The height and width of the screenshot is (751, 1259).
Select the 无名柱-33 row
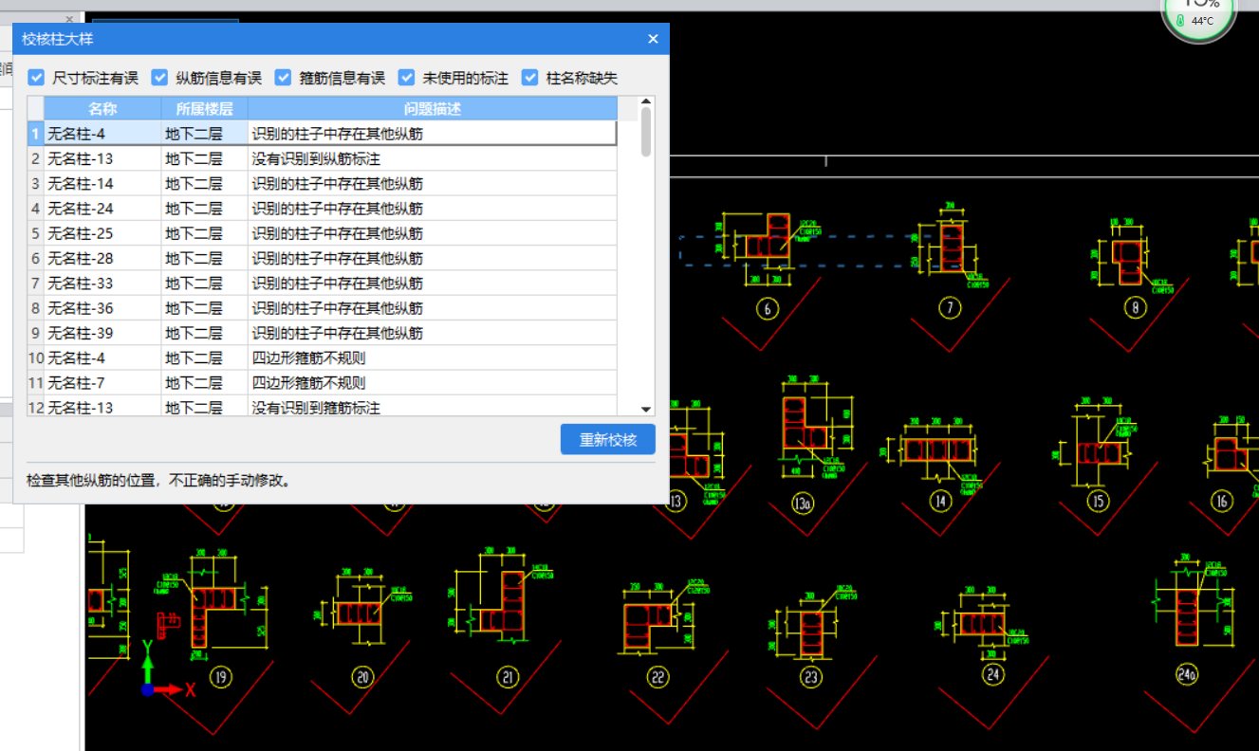coord(323,283)
